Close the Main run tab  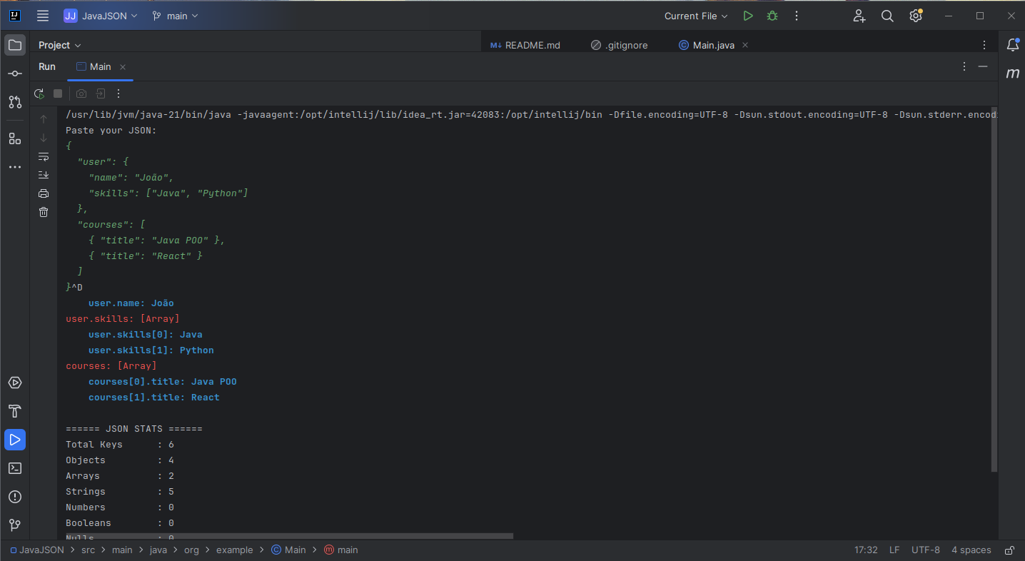tap(123, 67)
